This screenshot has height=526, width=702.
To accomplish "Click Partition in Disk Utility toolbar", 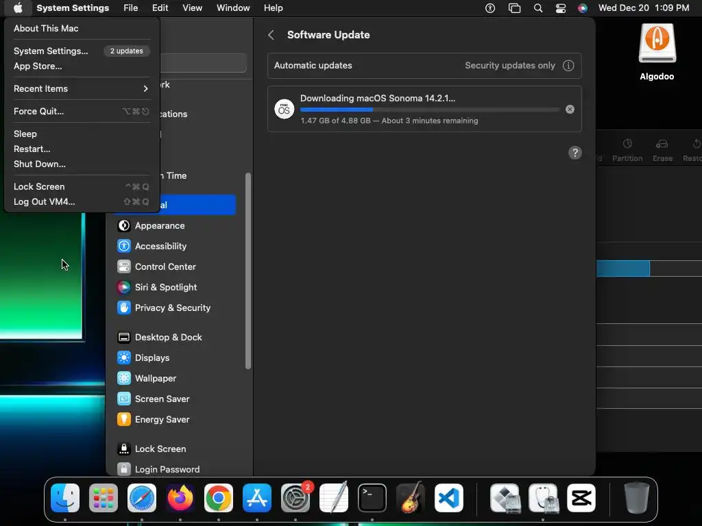I will (x=627, y=150).
